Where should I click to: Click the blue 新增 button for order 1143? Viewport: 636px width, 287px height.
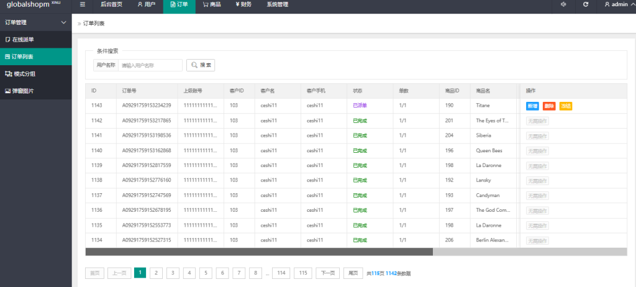[532, 106]
